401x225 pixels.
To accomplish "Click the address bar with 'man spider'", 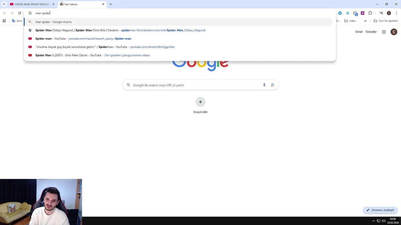I will pos(180,13).
